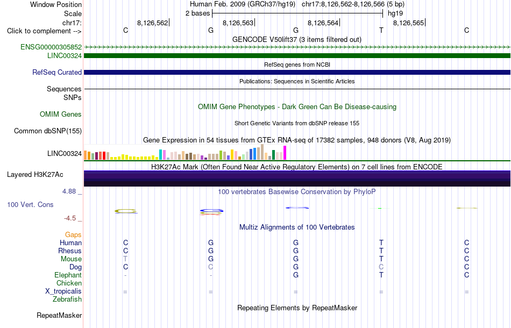
Task: Click the GENCODE V50lift37 track title
Action: [296, 39]
